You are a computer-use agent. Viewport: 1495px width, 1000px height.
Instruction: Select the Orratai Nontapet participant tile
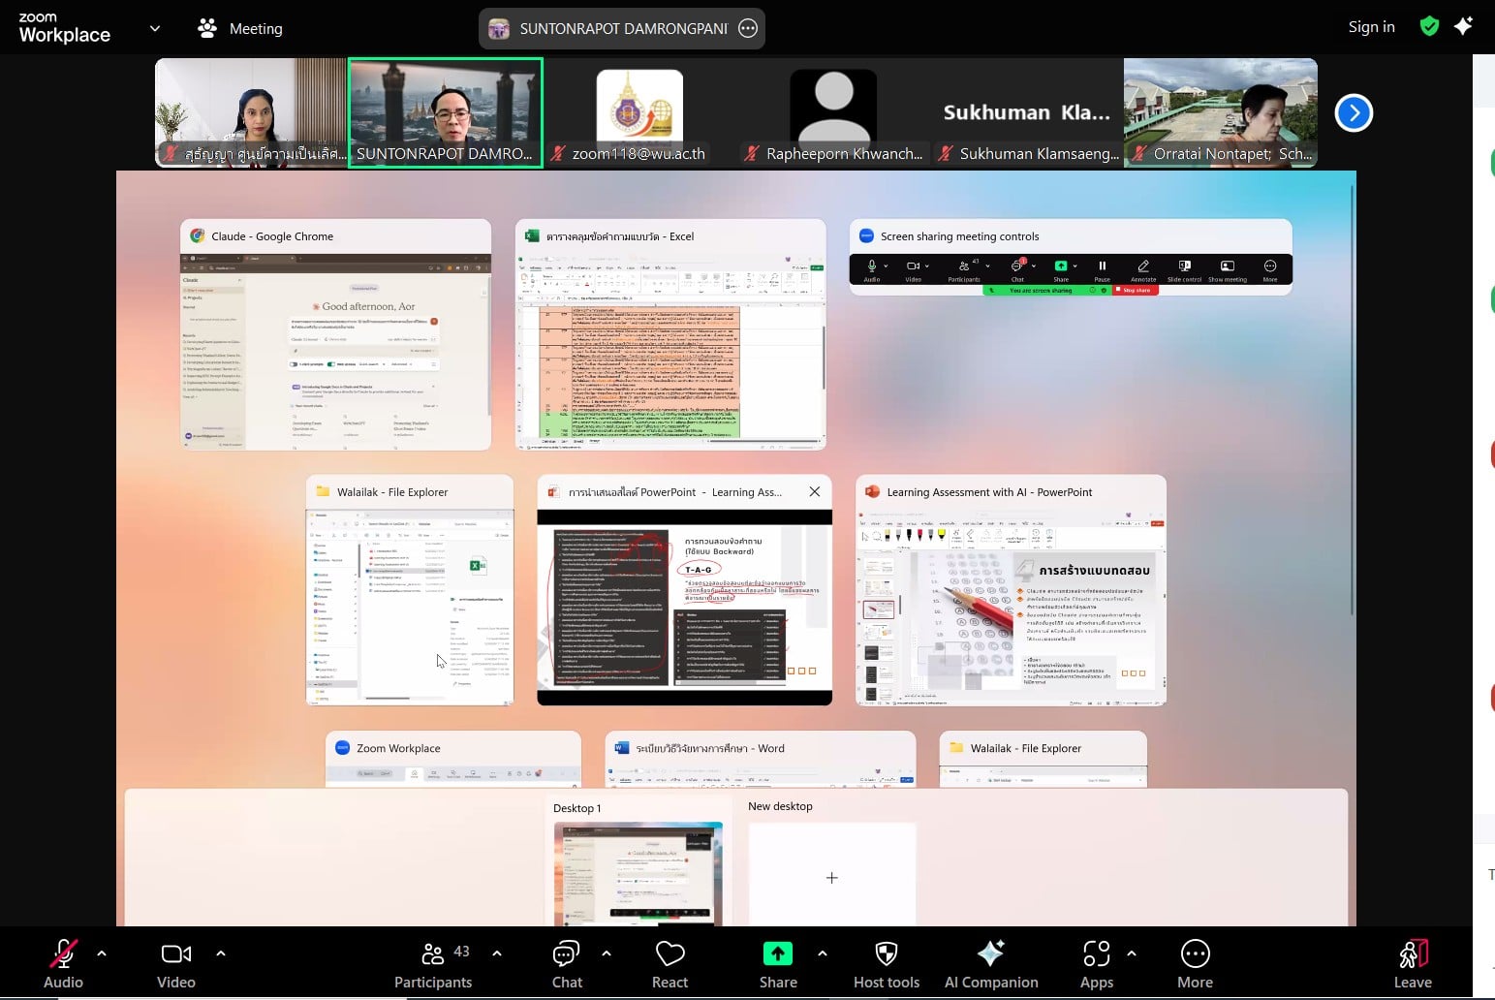tap(1221, 112)
